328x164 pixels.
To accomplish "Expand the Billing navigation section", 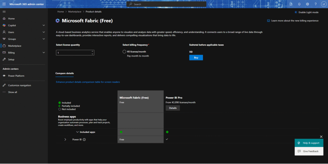I will [x=44, y=53].
